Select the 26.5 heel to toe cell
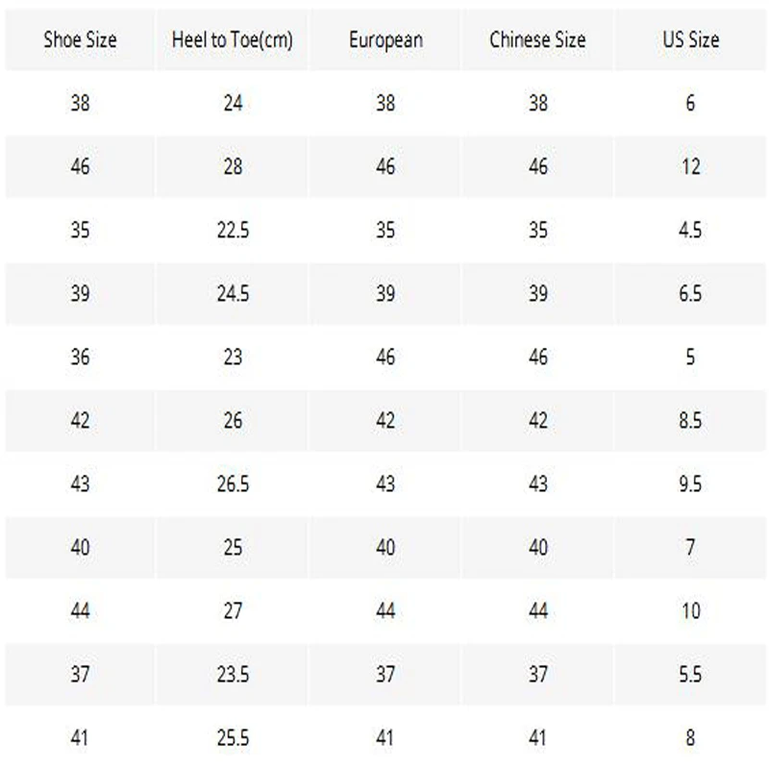Screen dimensions: 769x769 [x=233, y=484]
